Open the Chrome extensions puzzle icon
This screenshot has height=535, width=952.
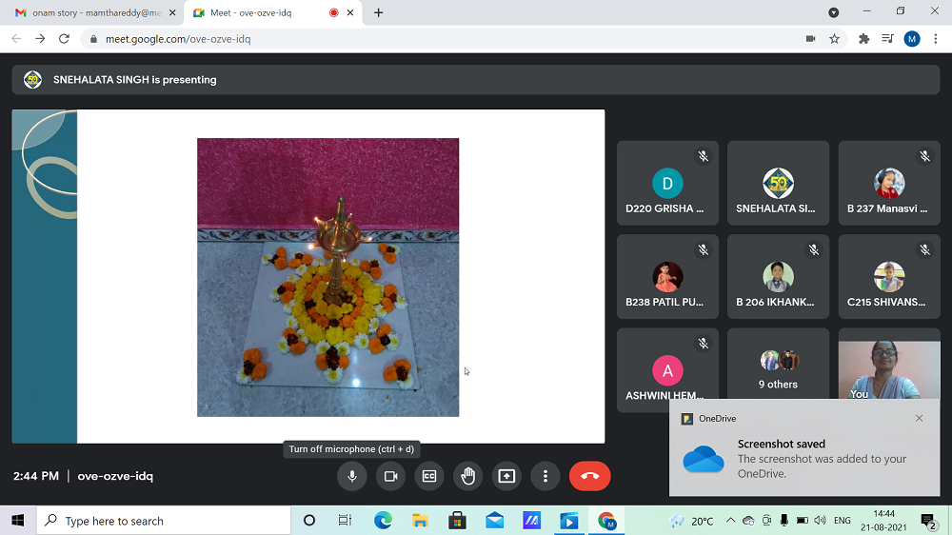pos(864,39)
